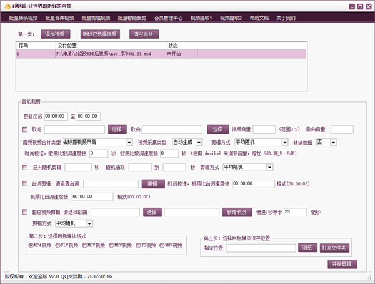375x284 pixels.
Task: Click the app logo icon in title bar
Action: [x=7, y=6]
